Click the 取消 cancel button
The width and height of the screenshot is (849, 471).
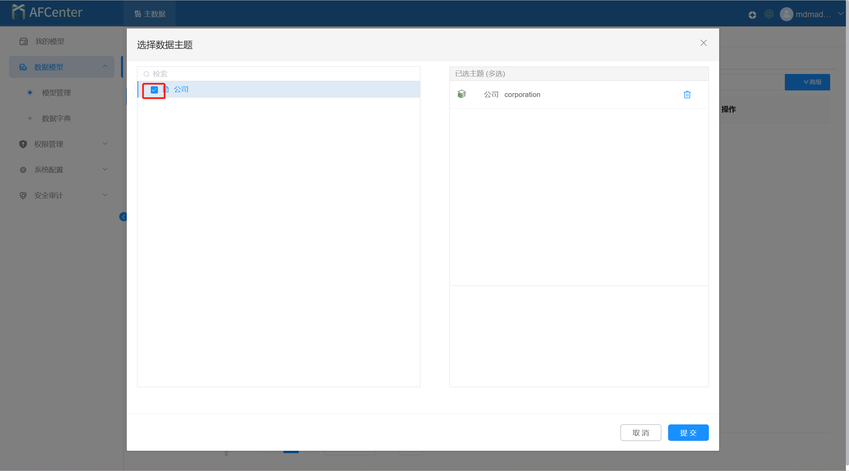click(x=640, y=433)
